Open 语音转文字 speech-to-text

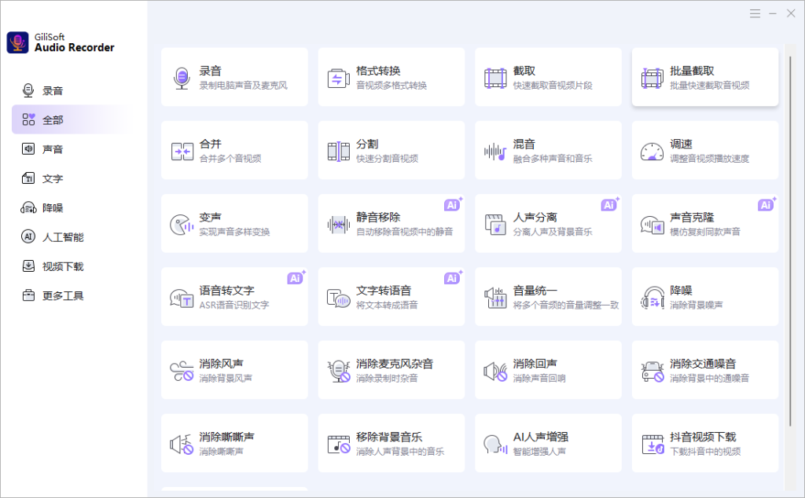click(233, 296)
